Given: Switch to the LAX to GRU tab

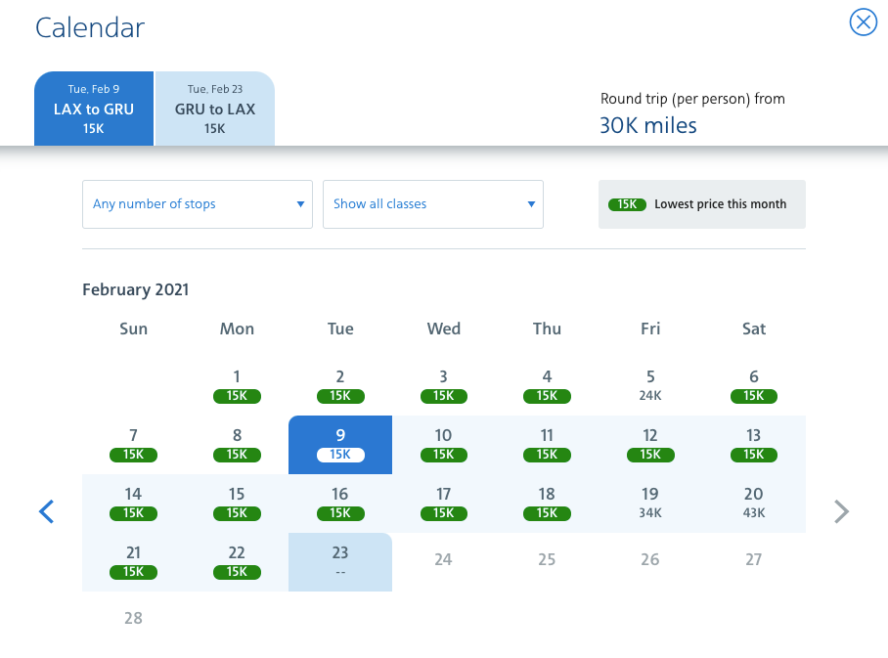Looking at the screenshot, I should point(94,109).
